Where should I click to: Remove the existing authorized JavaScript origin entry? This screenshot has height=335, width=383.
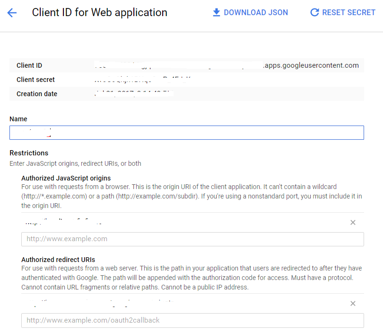pyautogui.click(x=353, y=222)
